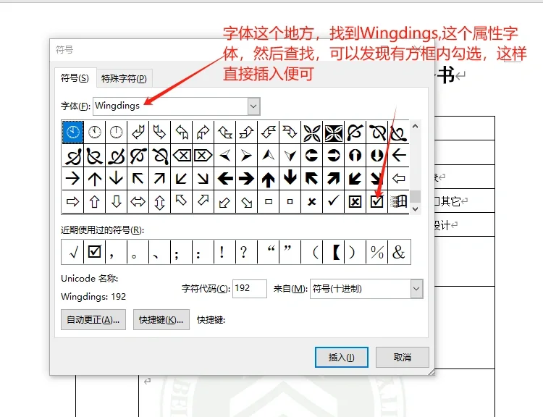Screen dimensions: 543x417
Task: Select the four-leaf ornament symbol in first row
Action: (311, 132)
